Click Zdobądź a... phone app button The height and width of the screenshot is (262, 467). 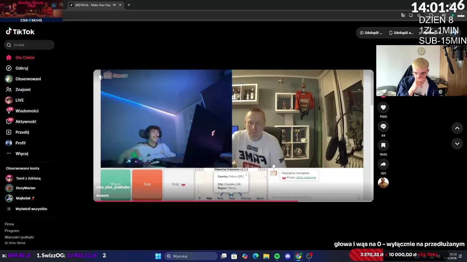[401, 33]
